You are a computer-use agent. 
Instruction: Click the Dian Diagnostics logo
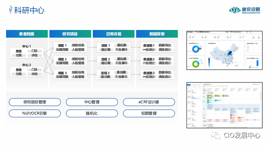[x=244, y=10]
